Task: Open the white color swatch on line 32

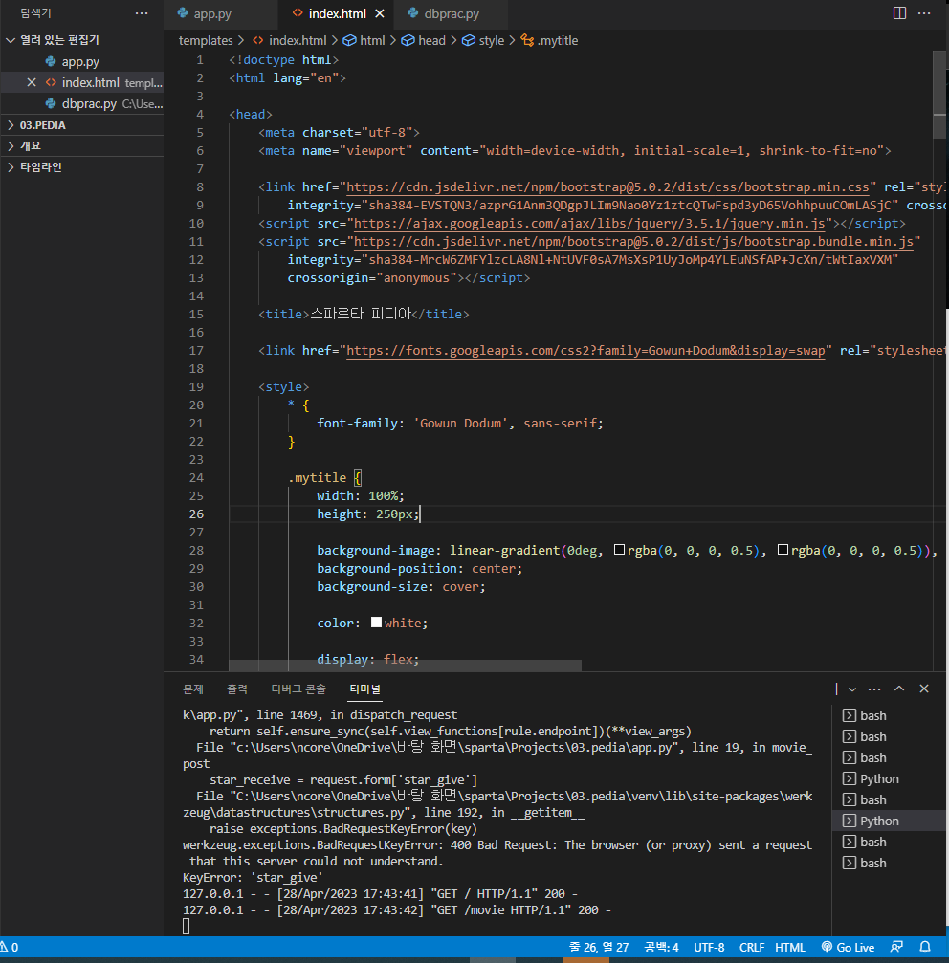Action: coord(376,623)
